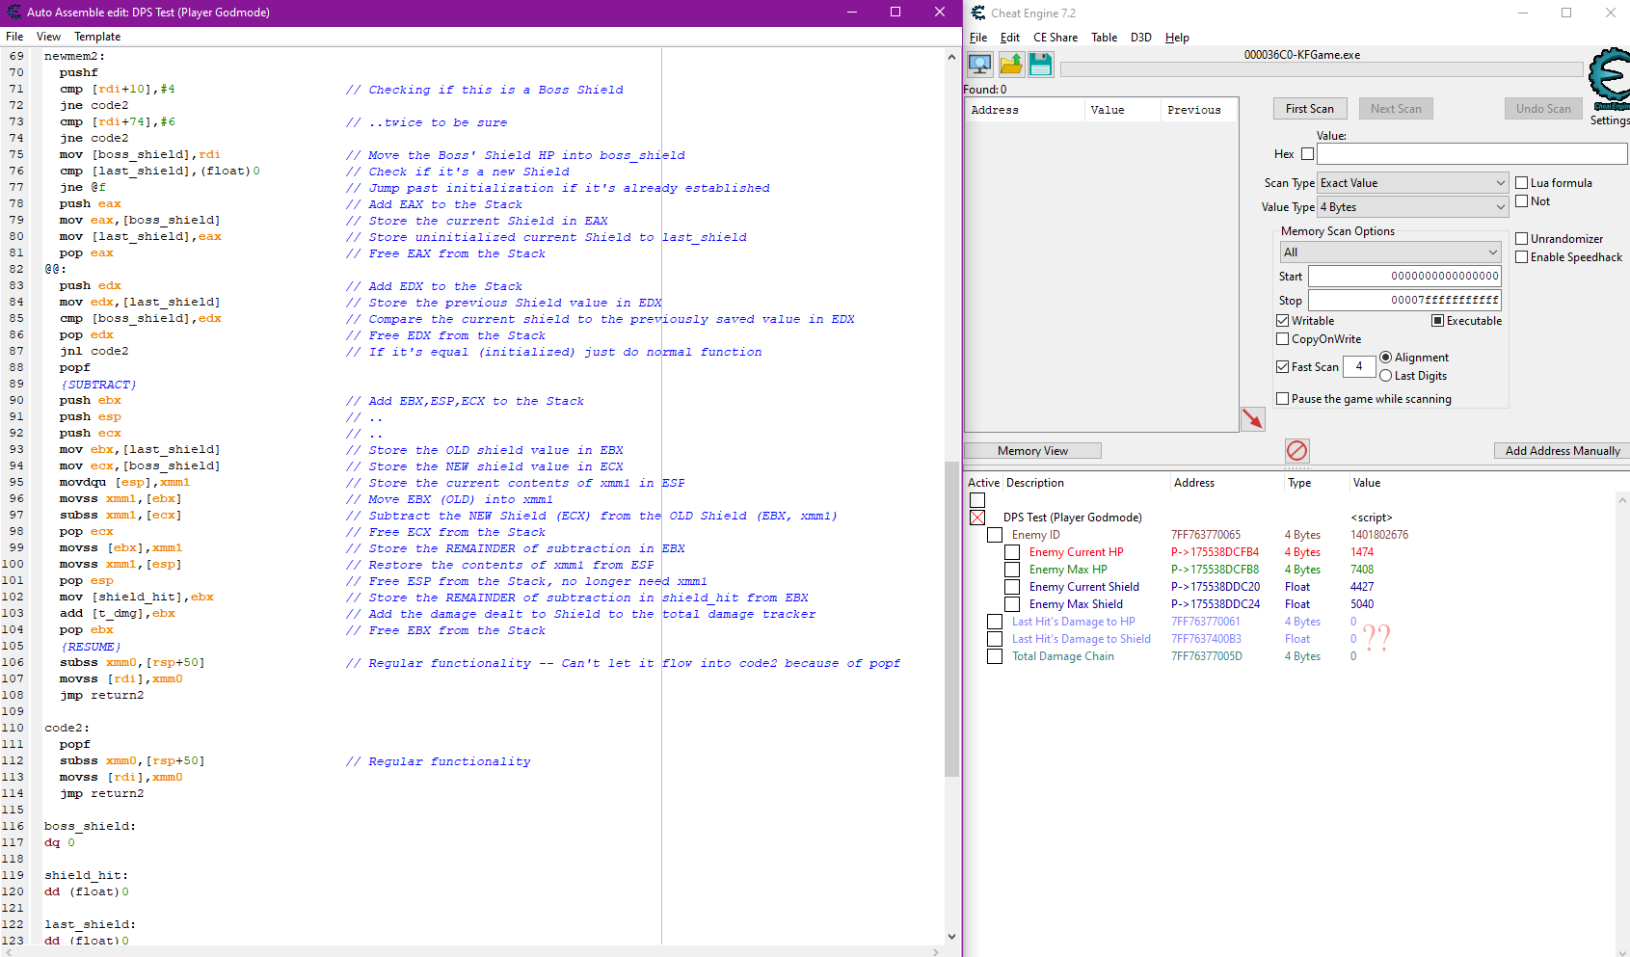Image resolution: width=1630 pixels, height=957 pixels.
Task: Click line 89 SUBTRACT comment in code
Action: click(98, 385)
